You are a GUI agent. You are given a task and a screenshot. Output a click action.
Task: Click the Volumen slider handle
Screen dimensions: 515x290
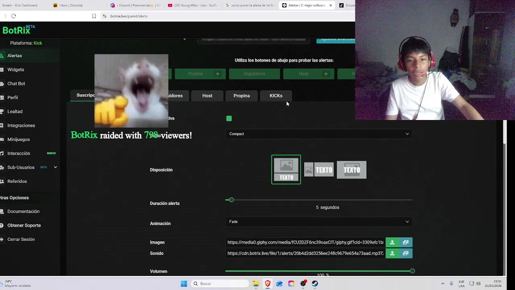coord(412,271)
